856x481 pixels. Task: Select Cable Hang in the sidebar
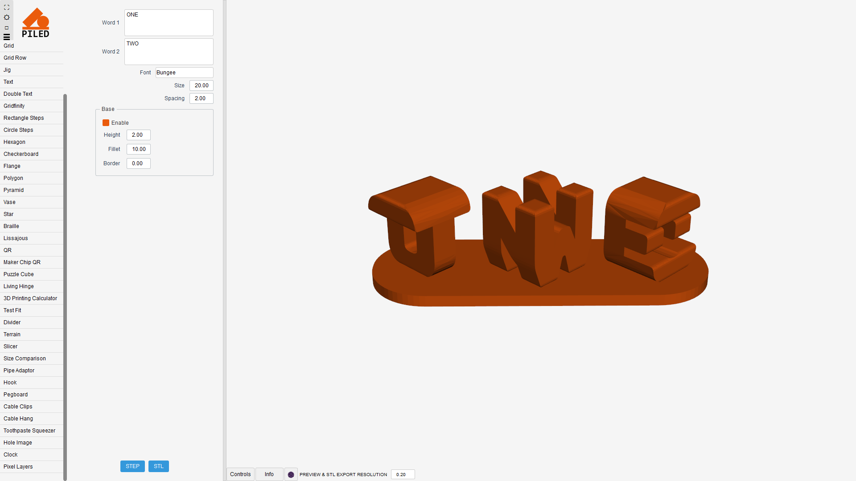click(x=31, y=419)
